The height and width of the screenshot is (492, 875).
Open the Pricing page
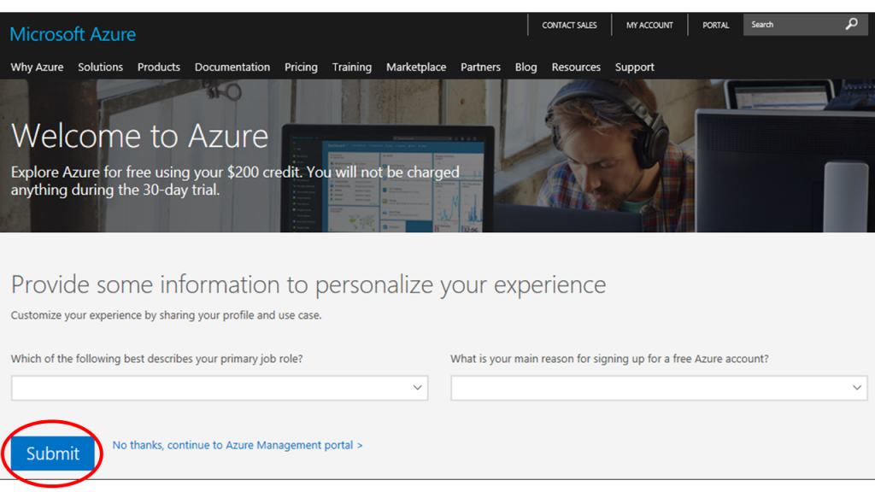(x=301, y=67)
